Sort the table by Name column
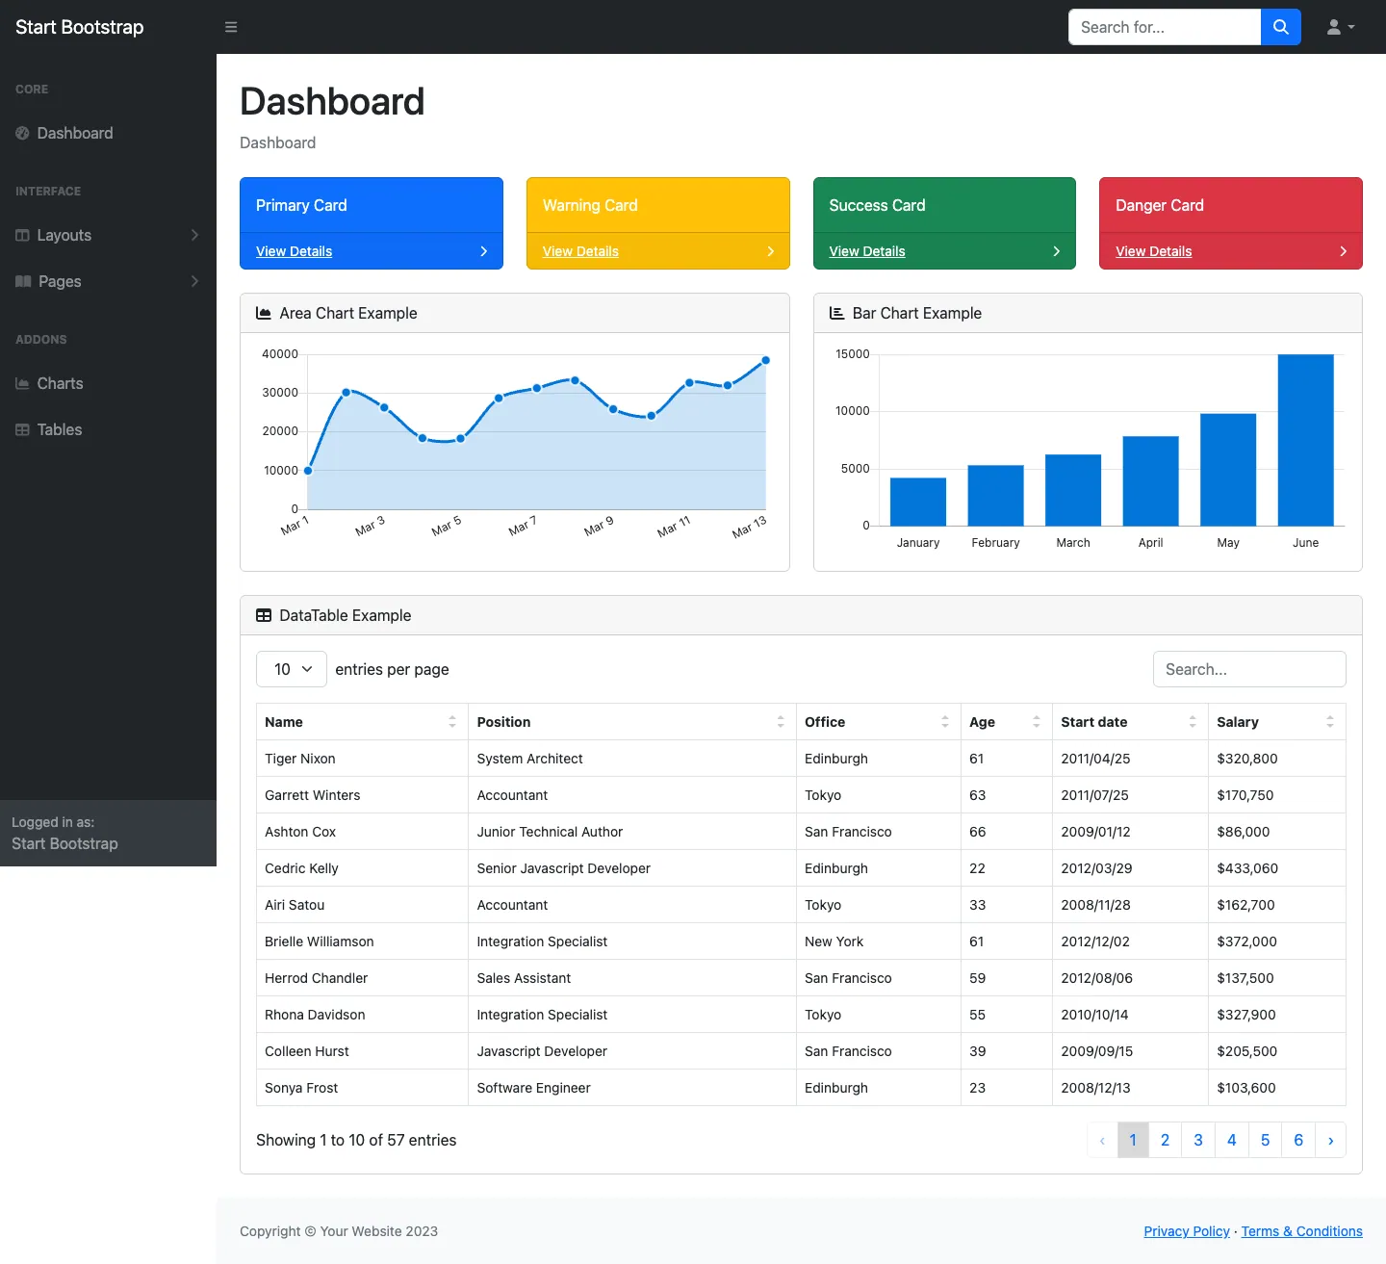Image resolution: width=1386 pixels, height=1264 pixels. coord(362,722)
